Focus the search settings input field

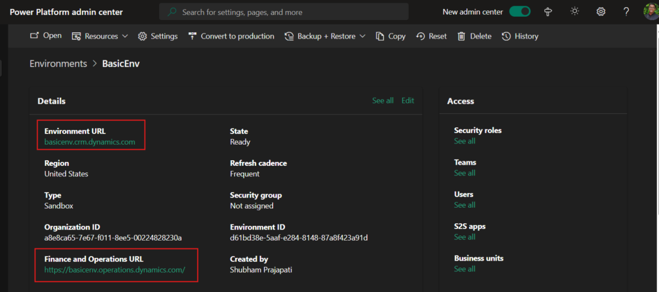(284, 12)
